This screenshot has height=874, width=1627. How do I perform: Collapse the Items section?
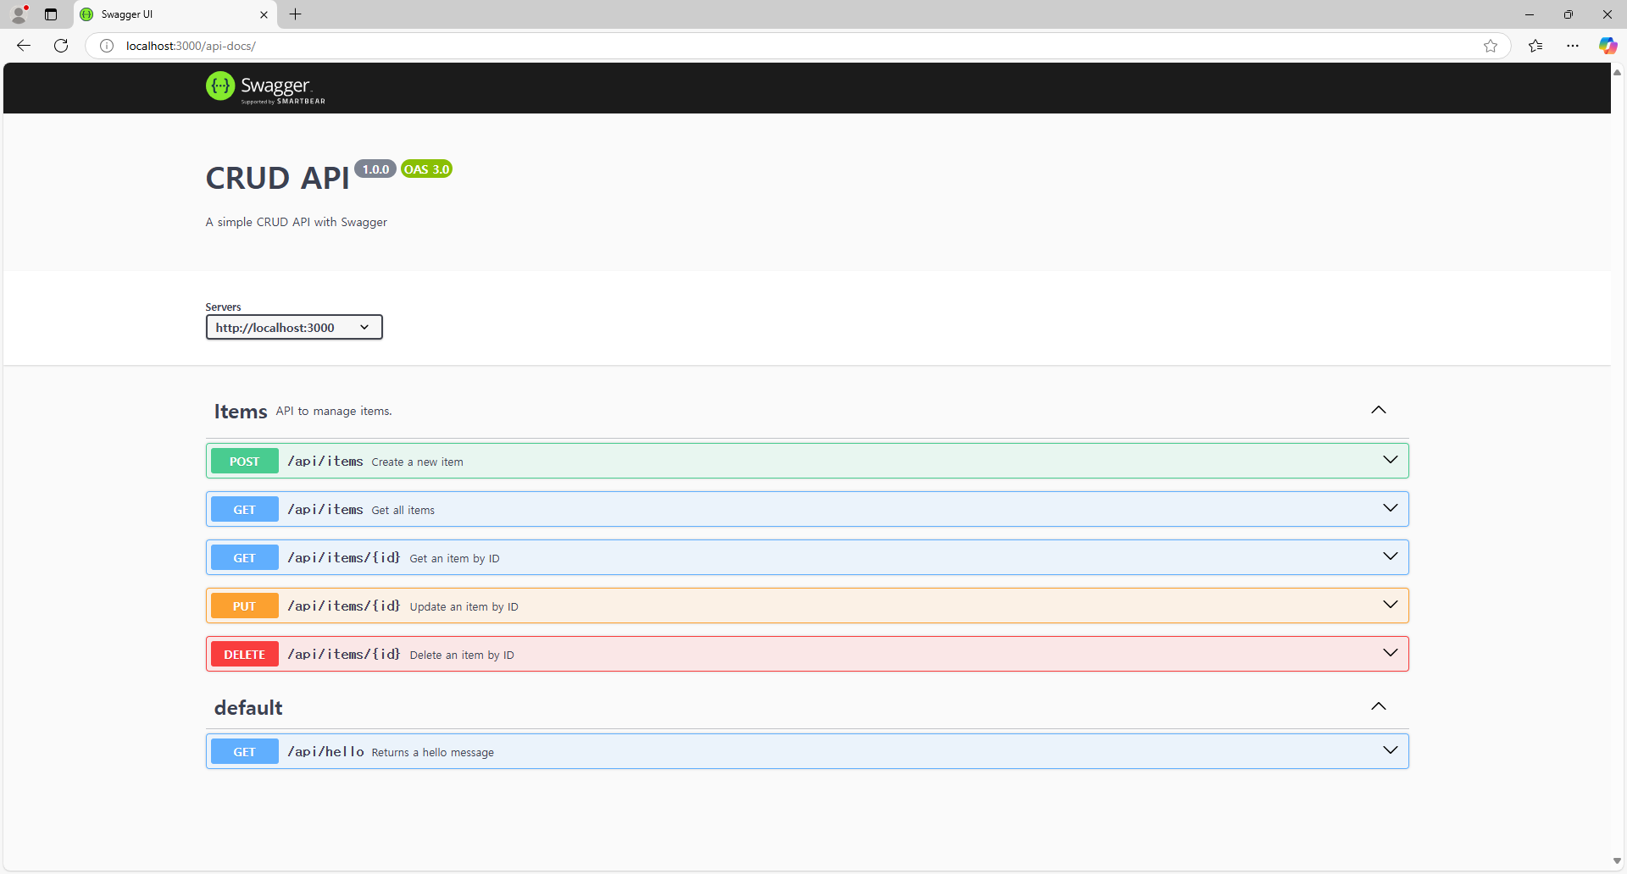point(1379,410)
